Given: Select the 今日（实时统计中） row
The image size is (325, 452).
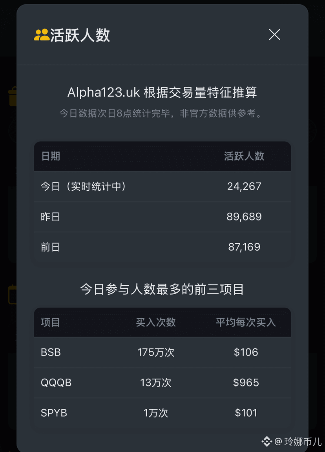Looking at the screenshot, I should [x=162, y=186].
